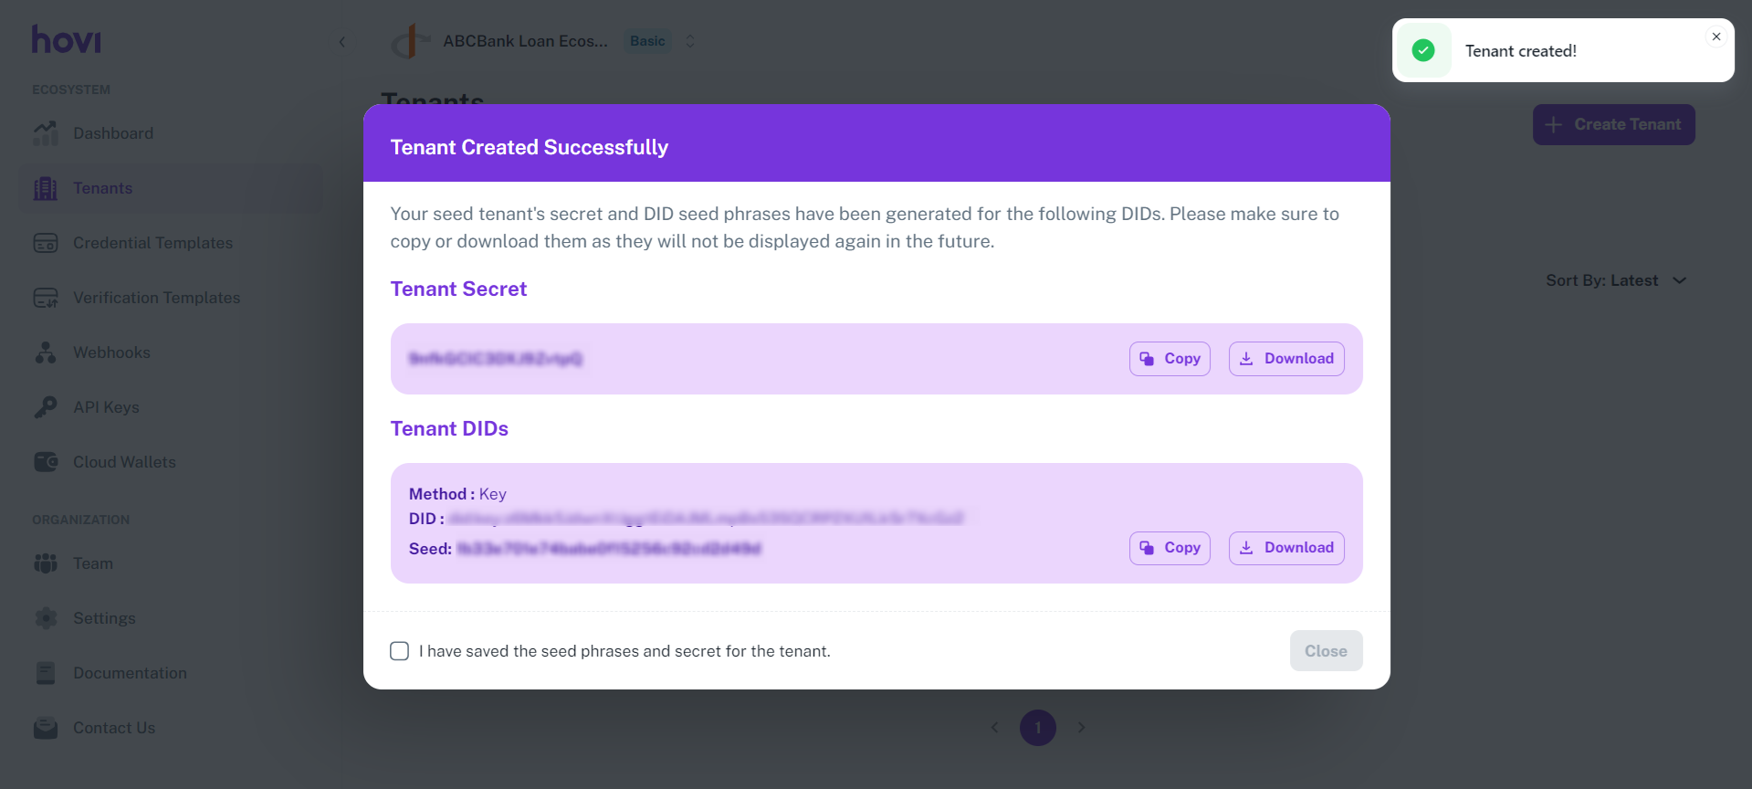The height and width of the screenshot is (789, 1752).
Task: Click the Webhooks icon in sidebar
Action: coord(46,352)
